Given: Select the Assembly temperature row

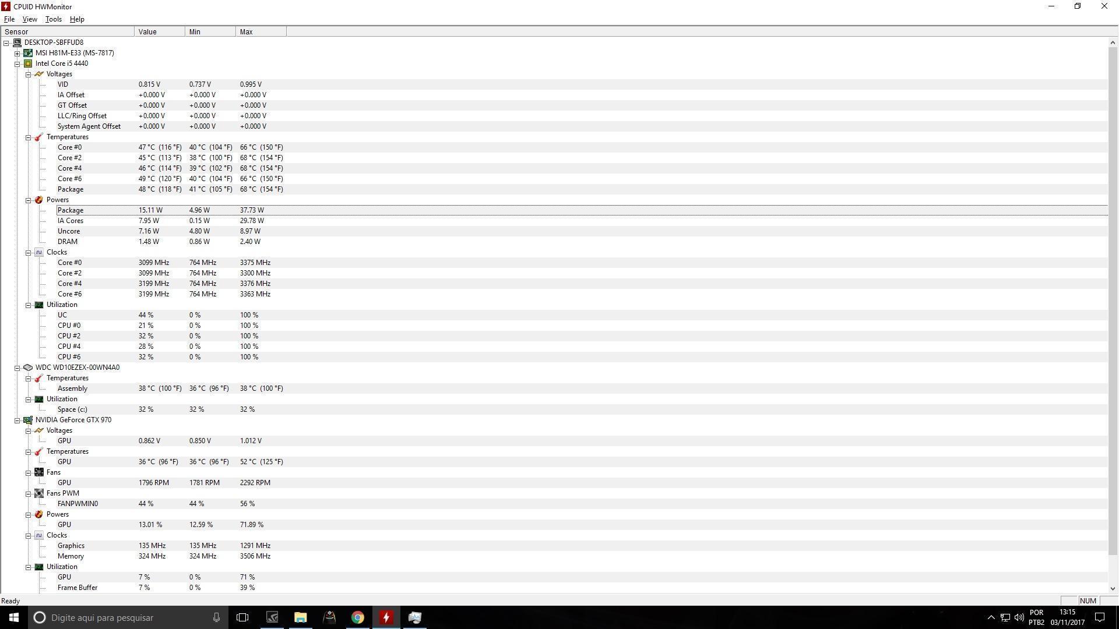Looking at the screenshot, I should click(x=582, y=388).
